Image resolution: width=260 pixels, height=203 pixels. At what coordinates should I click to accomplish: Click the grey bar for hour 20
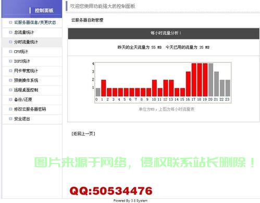[x=211, y=80]
